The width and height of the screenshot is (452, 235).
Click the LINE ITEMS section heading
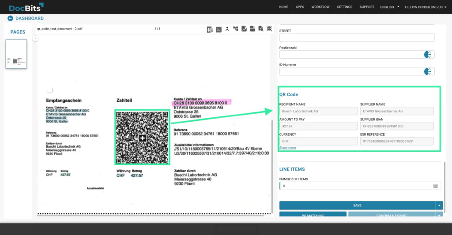pos(292,169)
